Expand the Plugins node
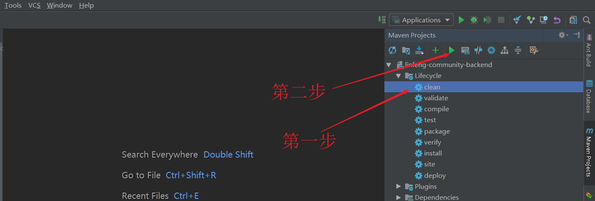 coord(398,186)
